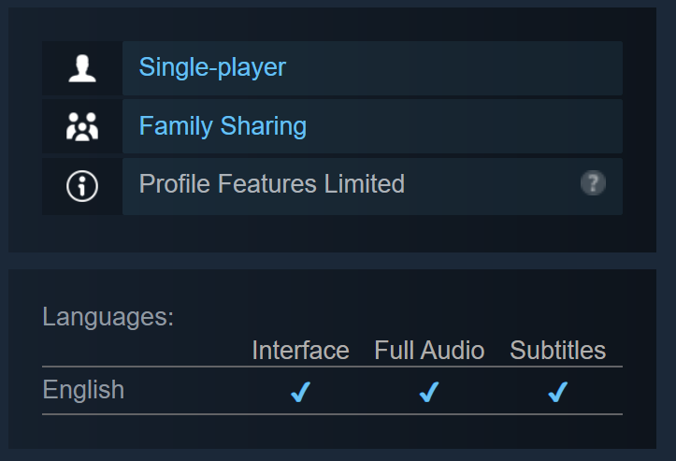This screenshot has width=676, height=461.
Task: Click the divider line below the column headers
Action: pos(332,367)
